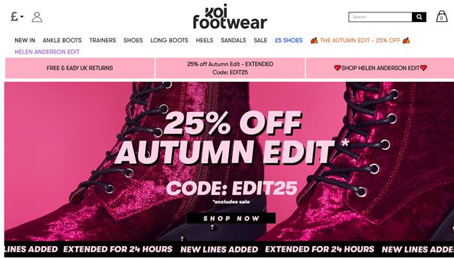Browse the Shoes category

pos(133,40)
